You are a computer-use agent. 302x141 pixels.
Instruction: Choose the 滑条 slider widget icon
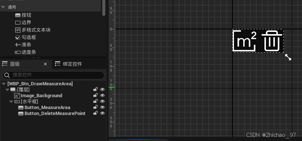point(18,45)
